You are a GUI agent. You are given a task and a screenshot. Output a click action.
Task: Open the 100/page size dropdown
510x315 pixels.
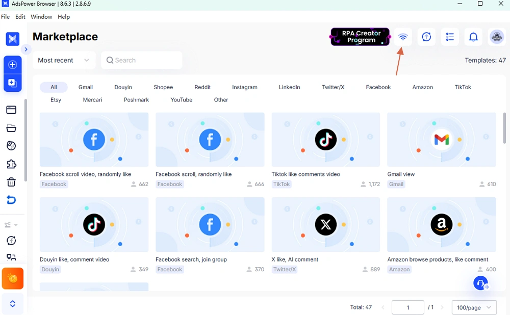[x=474, y=307]
